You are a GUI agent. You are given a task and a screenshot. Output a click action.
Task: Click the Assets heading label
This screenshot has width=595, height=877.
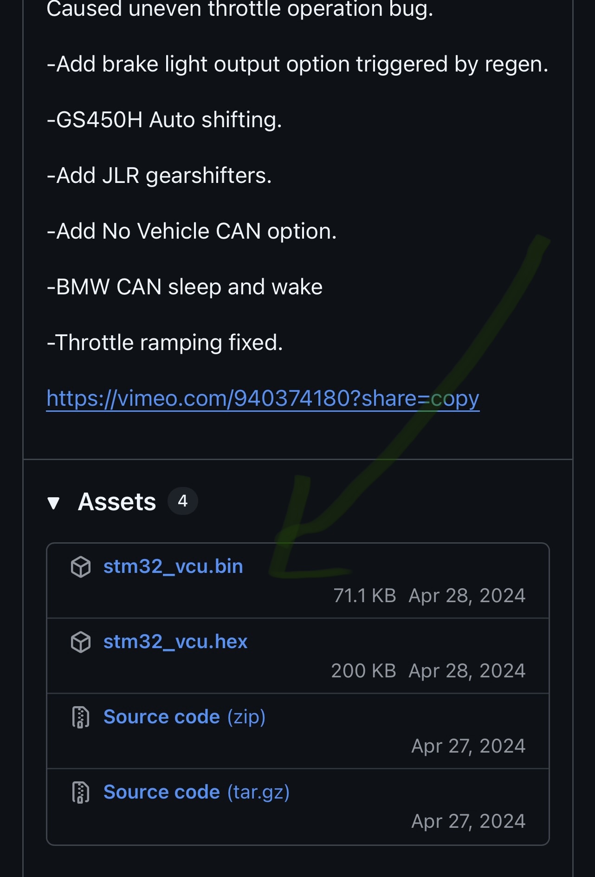117,502
